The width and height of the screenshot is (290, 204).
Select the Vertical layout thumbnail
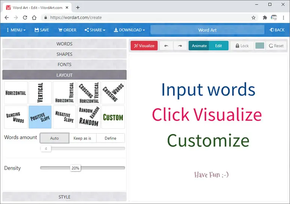point(40,93)
